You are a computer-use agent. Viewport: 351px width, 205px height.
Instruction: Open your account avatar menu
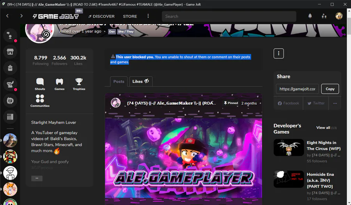point(339,16)
